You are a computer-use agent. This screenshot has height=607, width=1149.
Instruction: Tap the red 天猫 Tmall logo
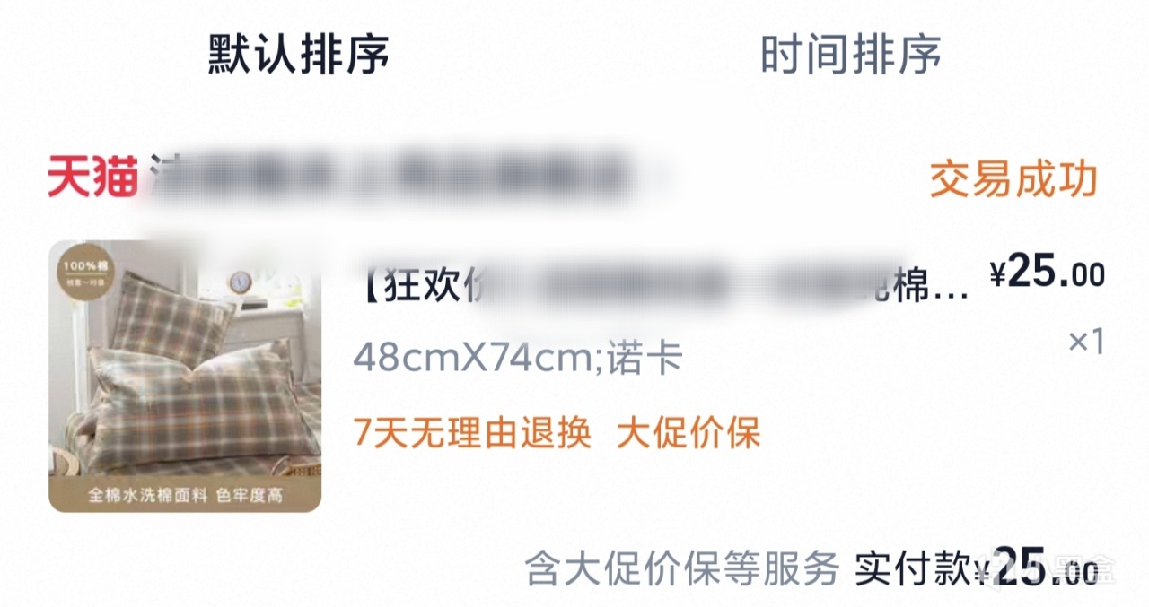click(92, 178)
